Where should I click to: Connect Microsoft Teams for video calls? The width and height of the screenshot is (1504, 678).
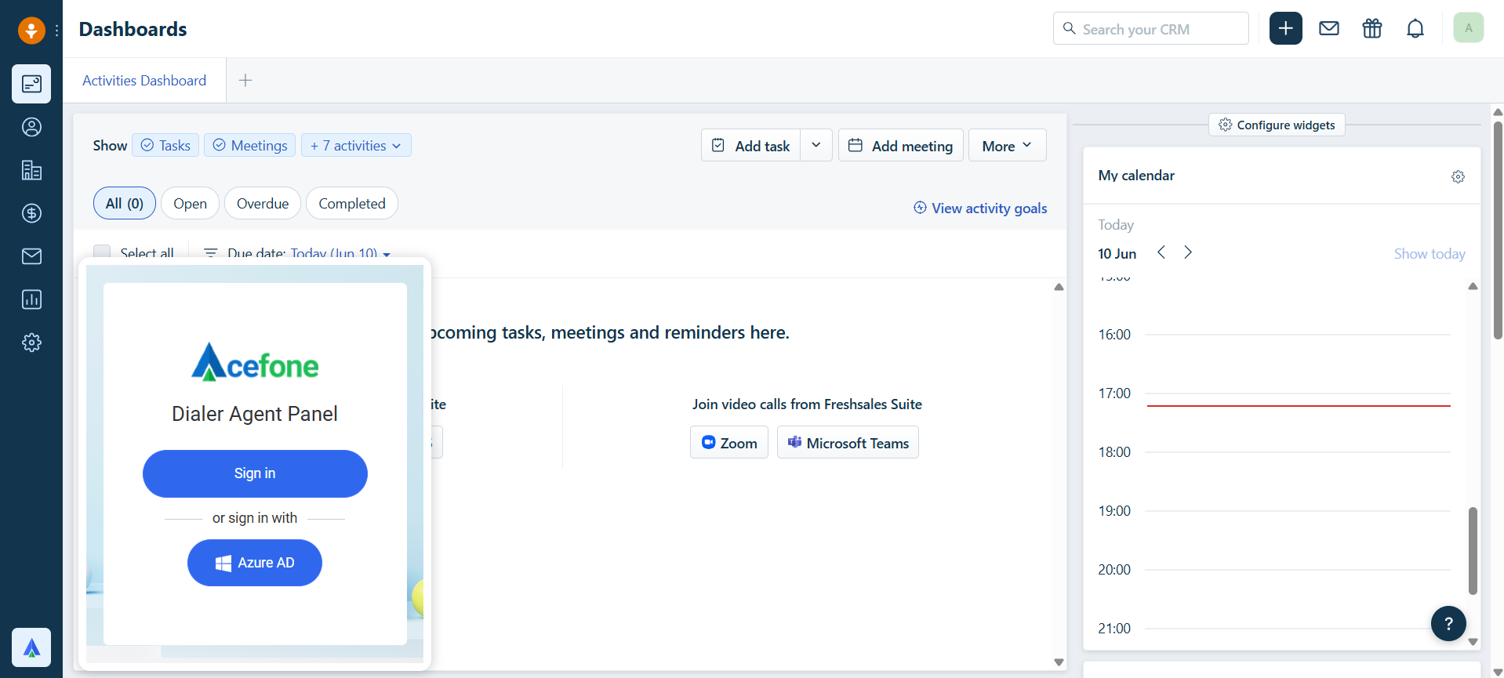848,442
